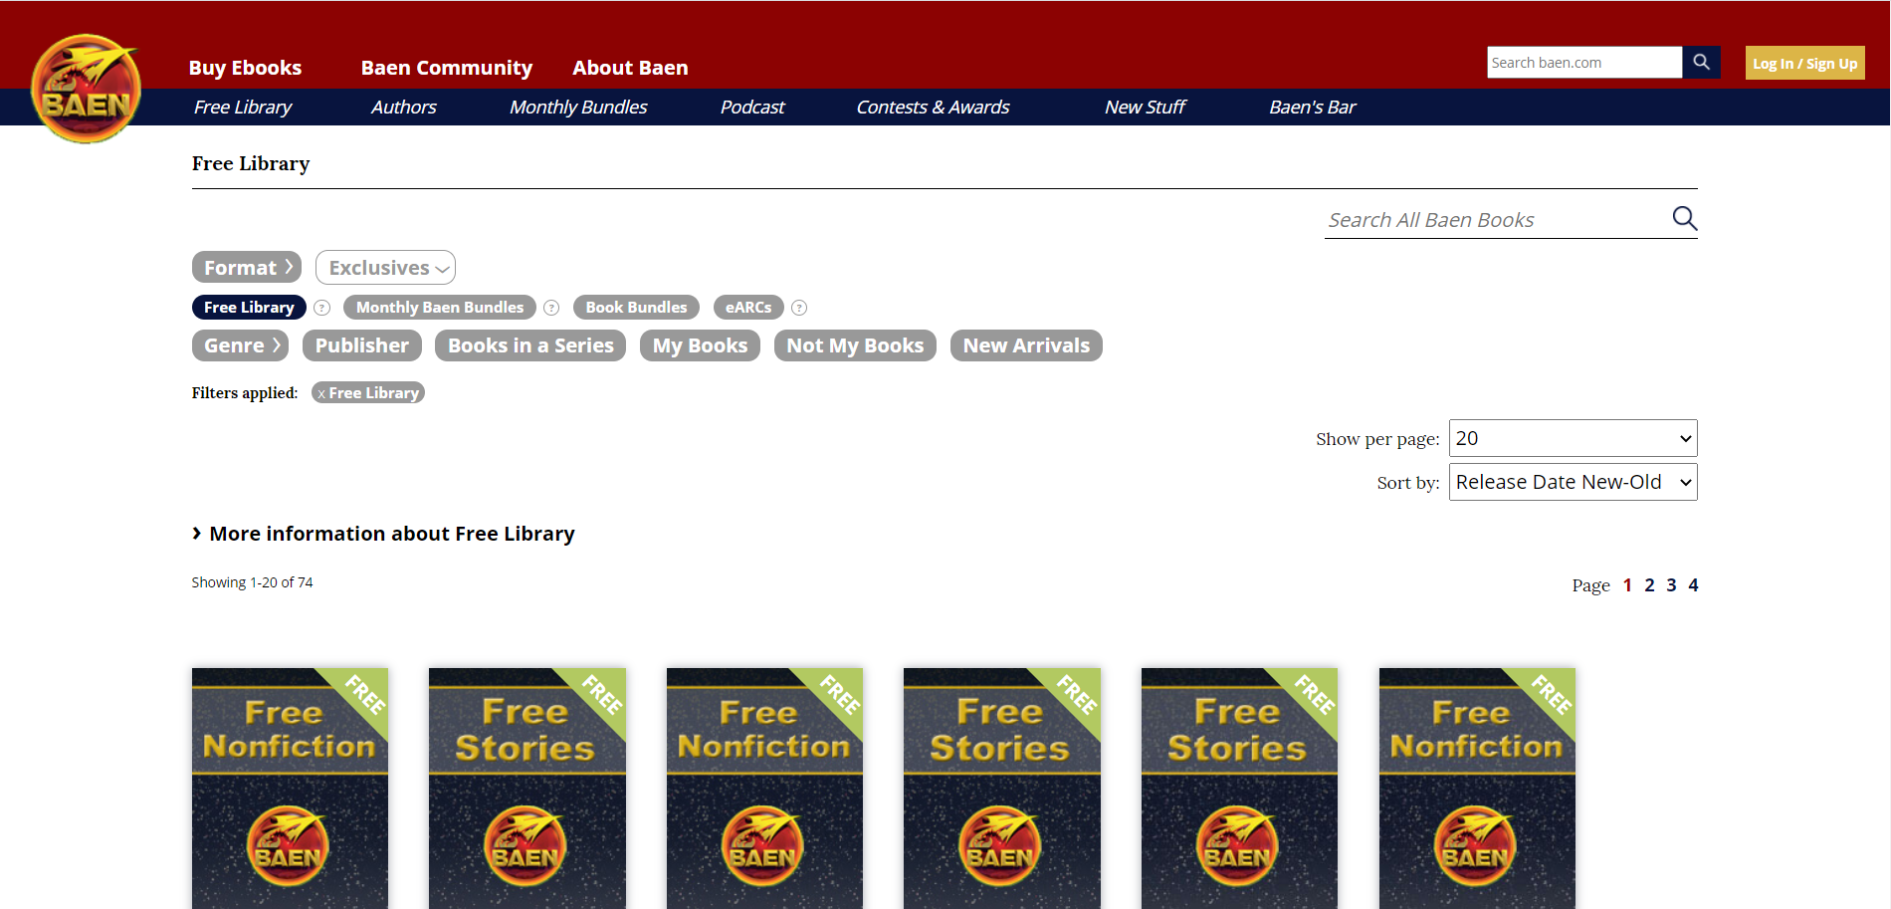Click the magnifier button beside Search baen.com
This screenshot has height=909, width=1891.
point(1701,63)
